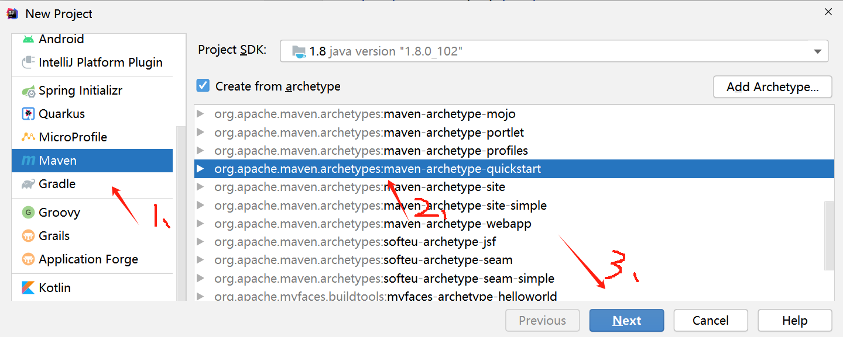Click the Help button
The image size is (843, 337).
coord(794,321)
